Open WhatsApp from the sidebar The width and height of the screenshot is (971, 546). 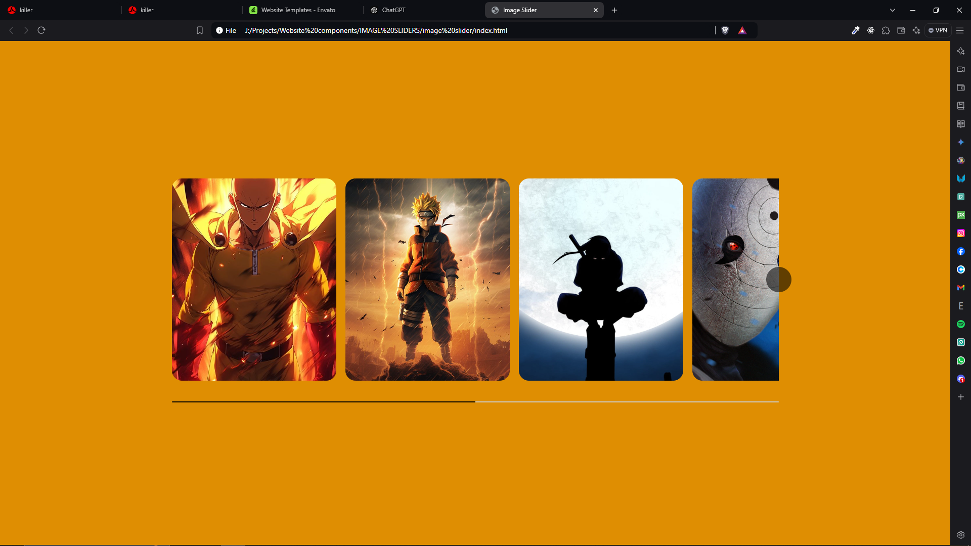(961, 360)
